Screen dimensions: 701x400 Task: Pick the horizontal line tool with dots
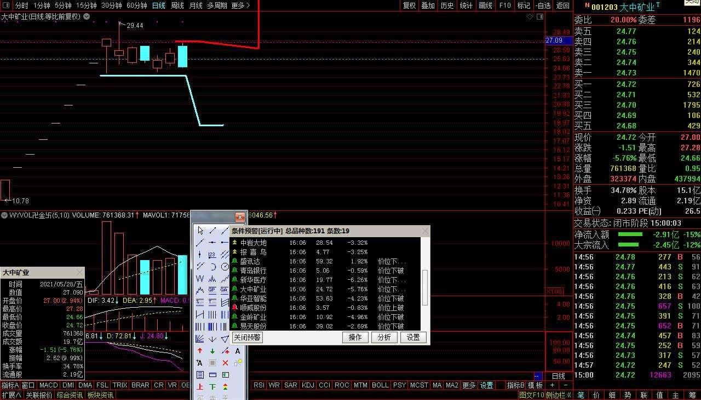(x=212, y=242)
